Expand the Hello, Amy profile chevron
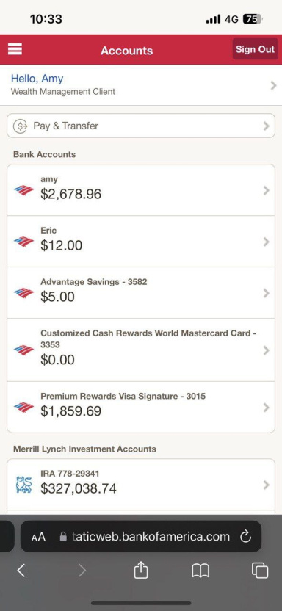The image size is (282, 611). tap(273, 85)
